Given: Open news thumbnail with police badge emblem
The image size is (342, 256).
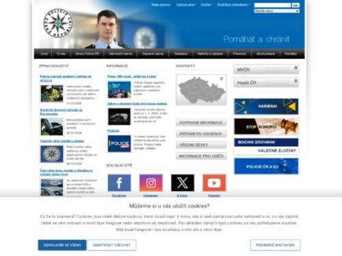Looking at the screenshot, I should pyautogui.click(x=52, y=154).
